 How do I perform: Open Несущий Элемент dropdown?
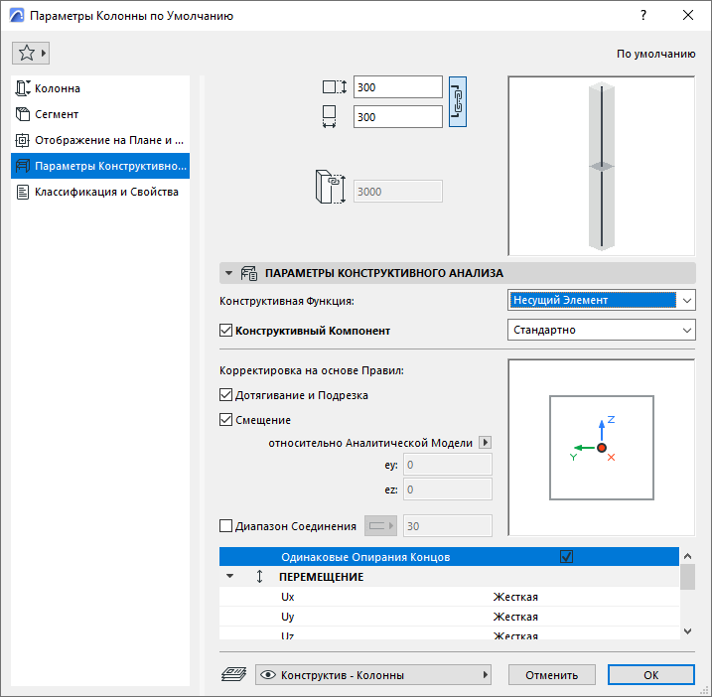pos(602,300)
